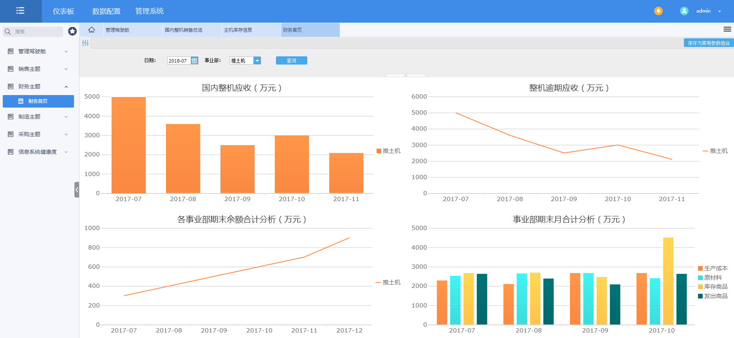
Task: Open the notification bell
Action: 658,11
